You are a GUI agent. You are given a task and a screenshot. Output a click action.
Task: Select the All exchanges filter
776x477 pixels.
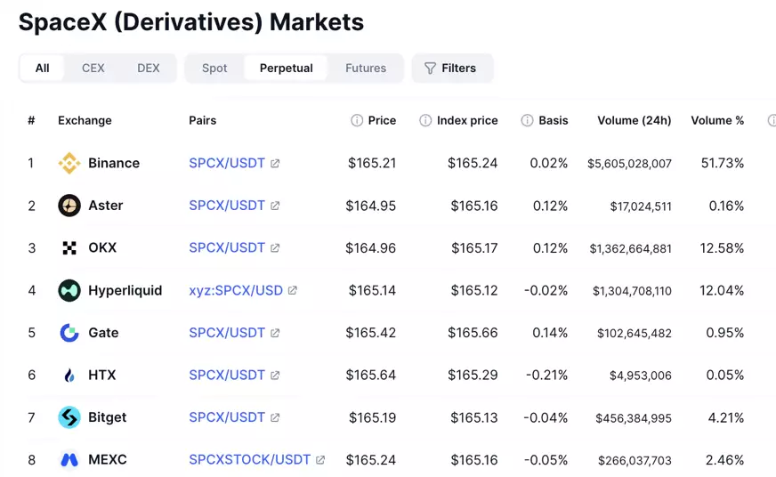click(x=42, y=68)
